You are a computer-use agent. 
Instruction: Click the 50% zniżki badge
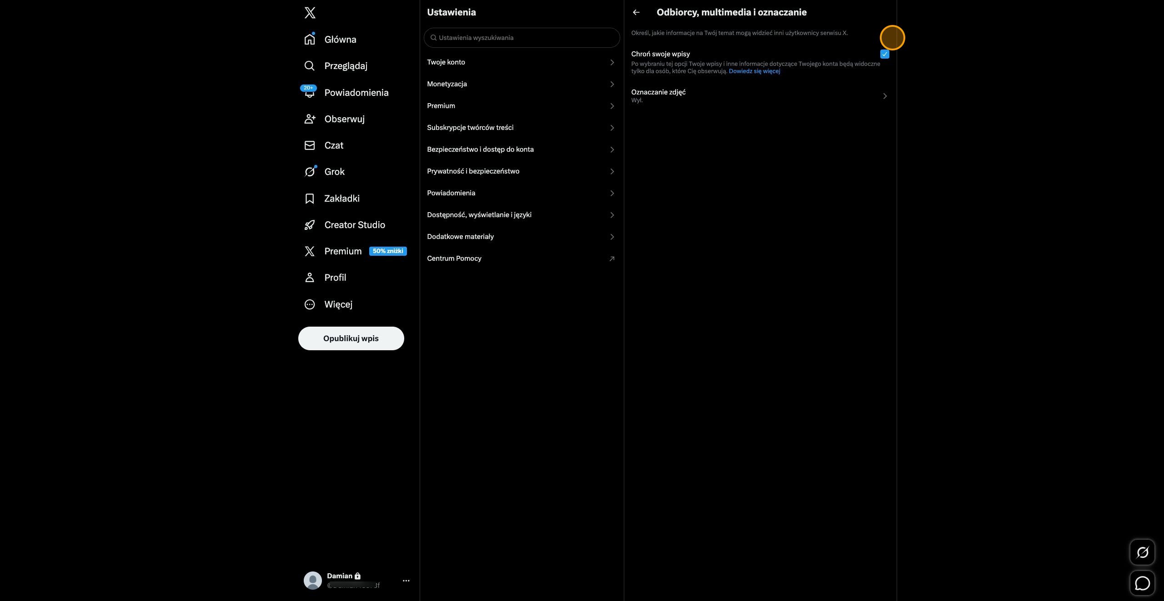tap(388, 251)
